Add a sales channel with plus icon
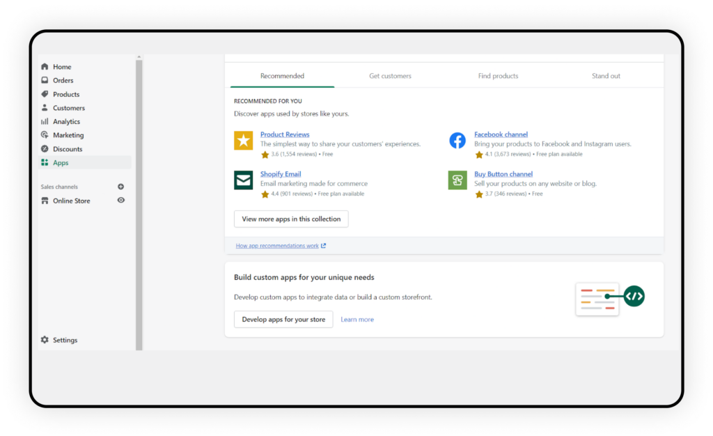 pos(121,187)
